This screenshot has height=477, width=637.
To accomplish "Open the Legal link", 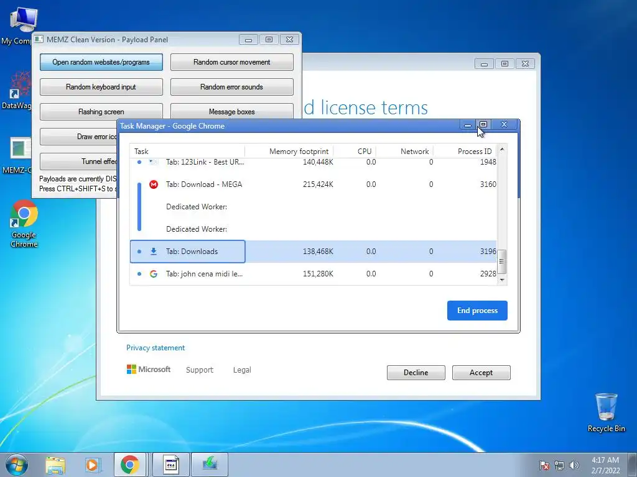I will [x=242, y=370].
